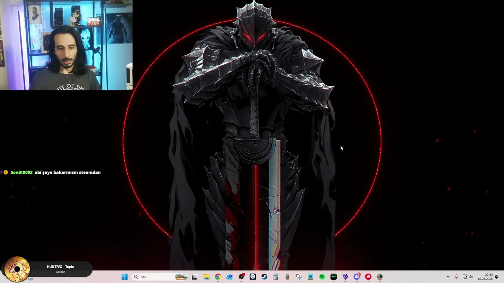Open the microphone recorder taskbar icon
This screenshot has height=283, width=504.
[x=287, y=277]
